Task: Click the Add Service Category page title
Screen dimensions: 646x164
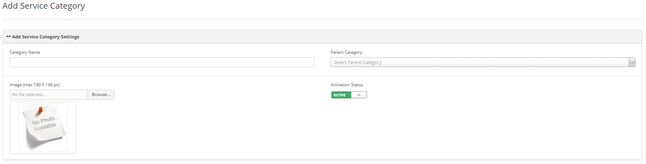Action: 44,6
